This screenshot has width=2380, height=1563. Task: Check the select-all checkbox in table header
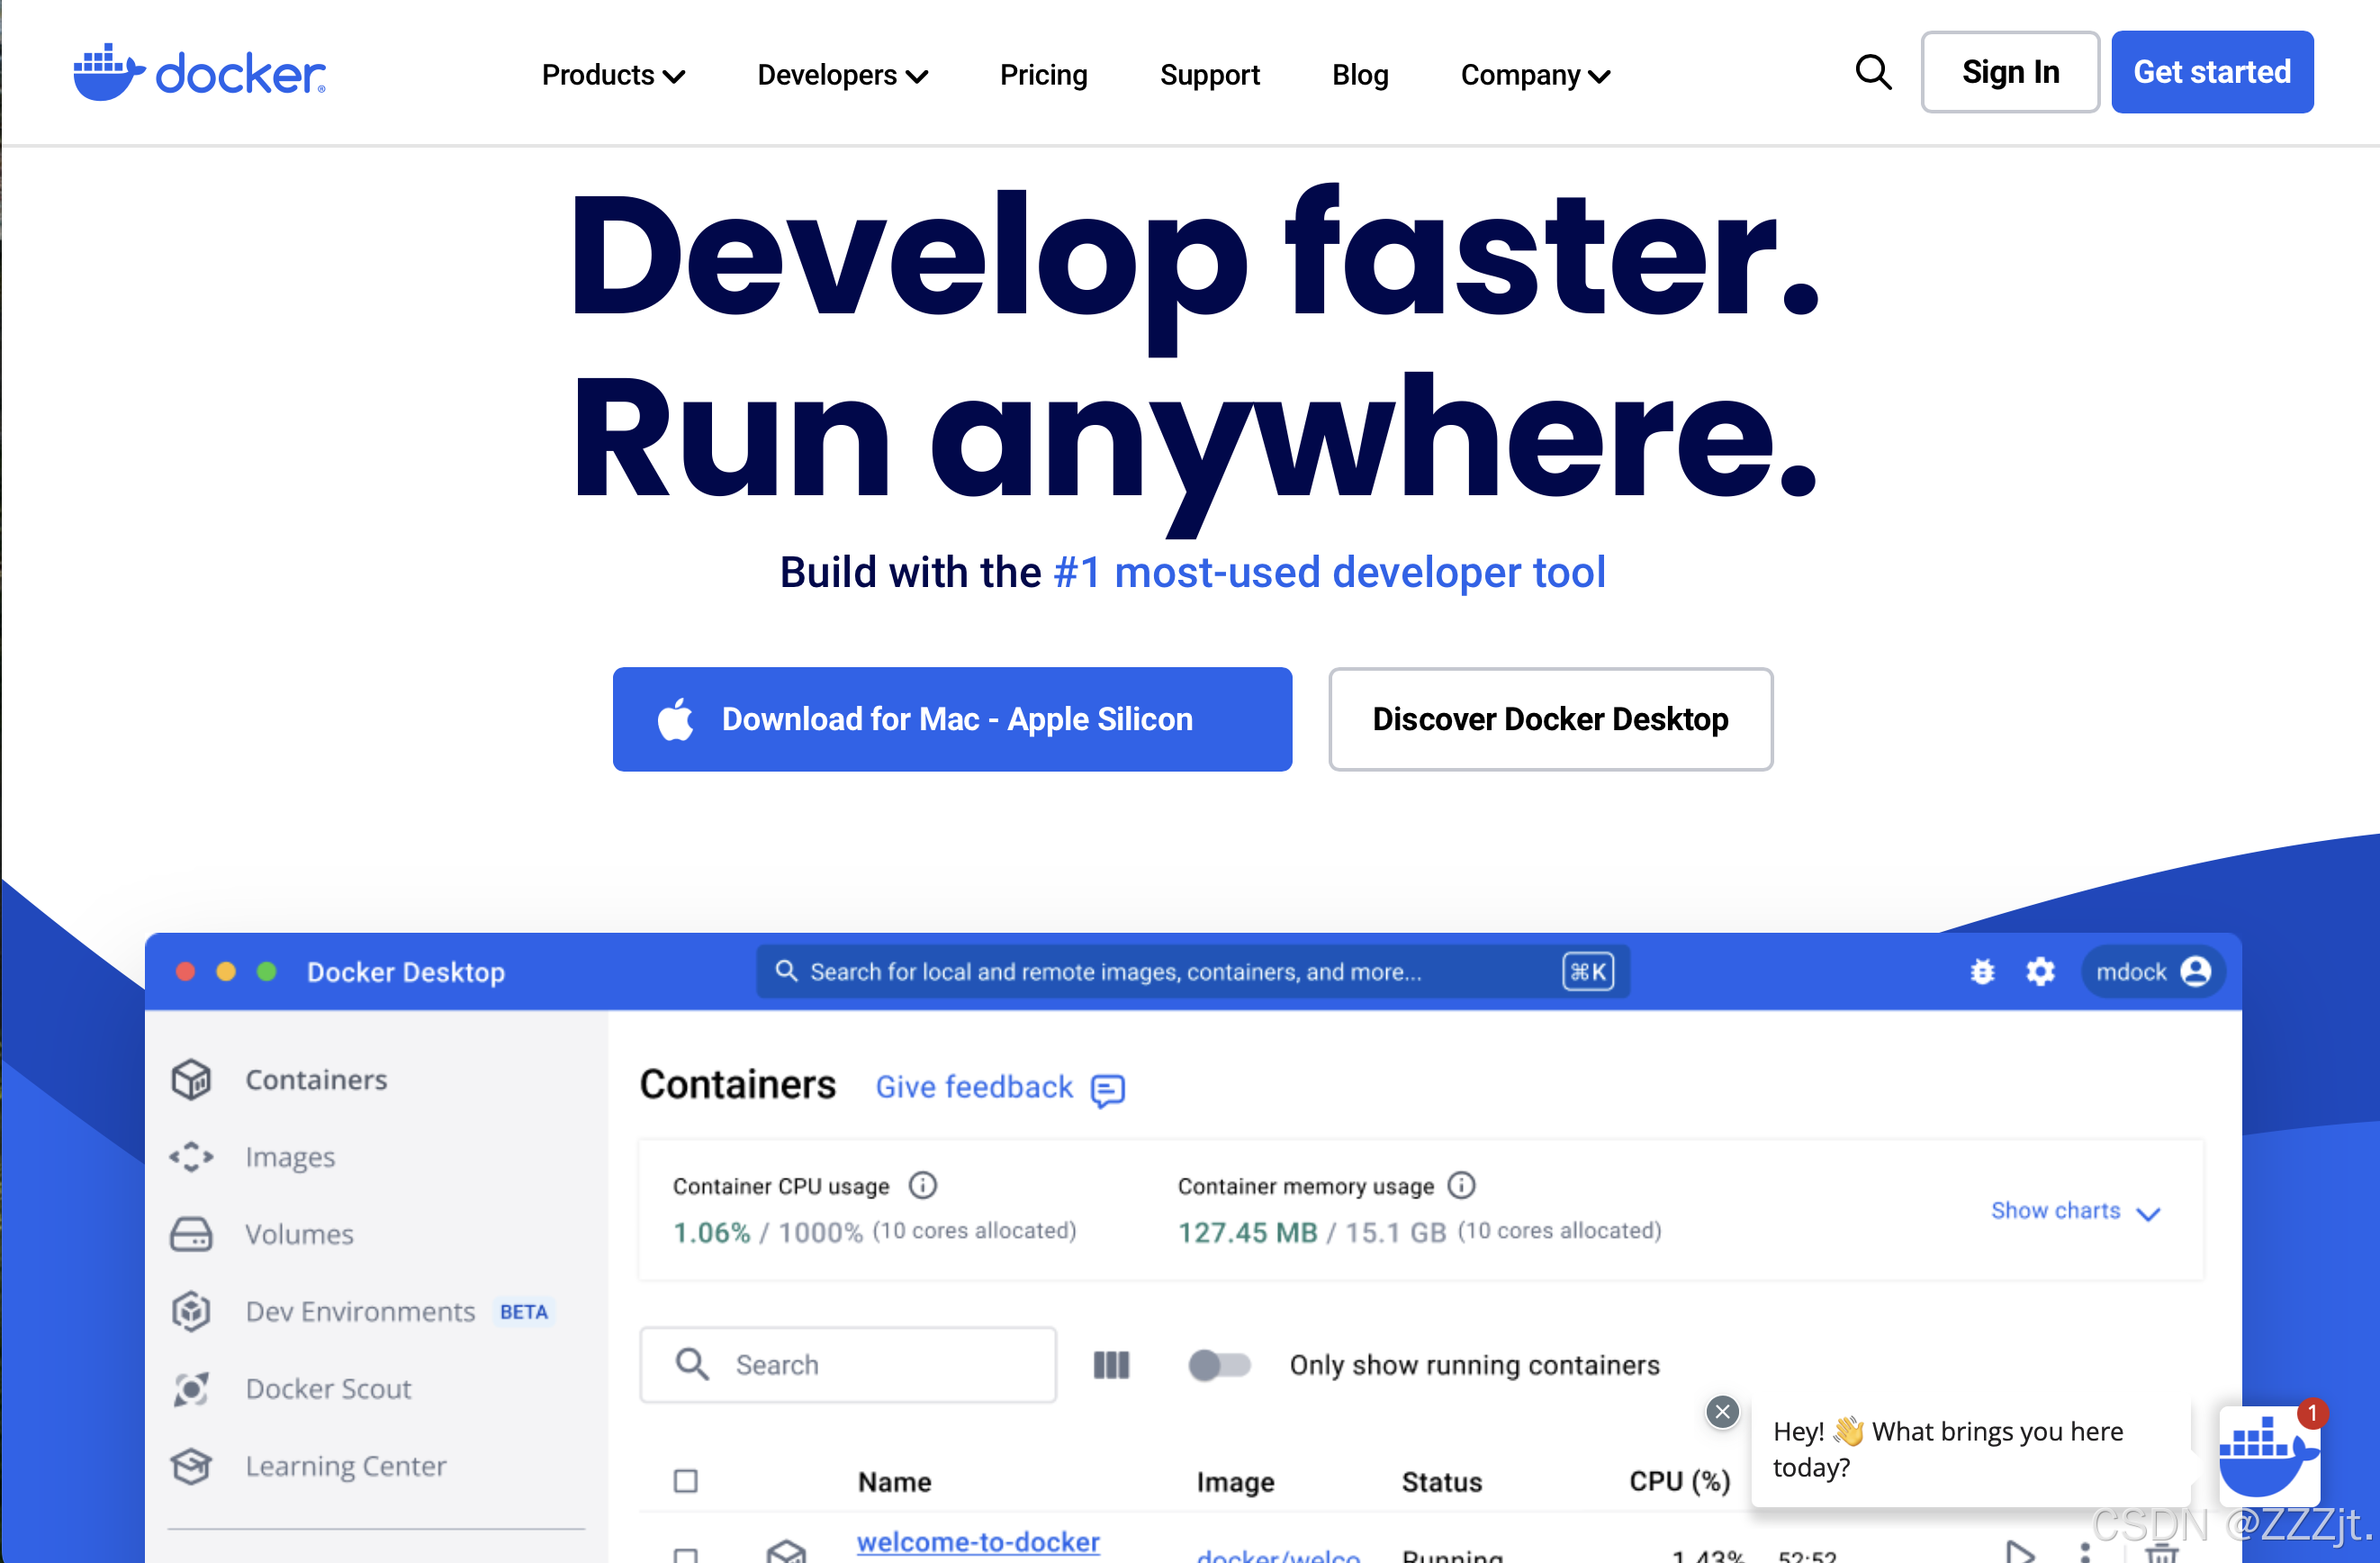click(x=686, y=1481)
